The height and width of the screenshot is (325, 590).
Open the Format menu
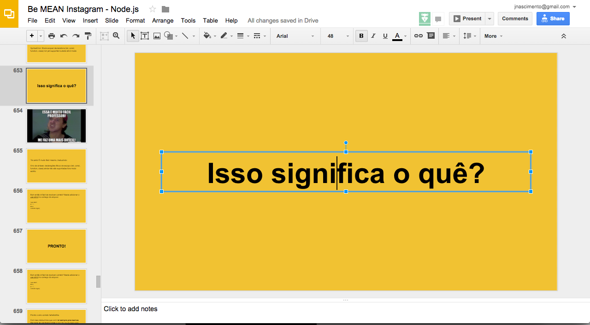pyautogui.click(x=135, y=20)
